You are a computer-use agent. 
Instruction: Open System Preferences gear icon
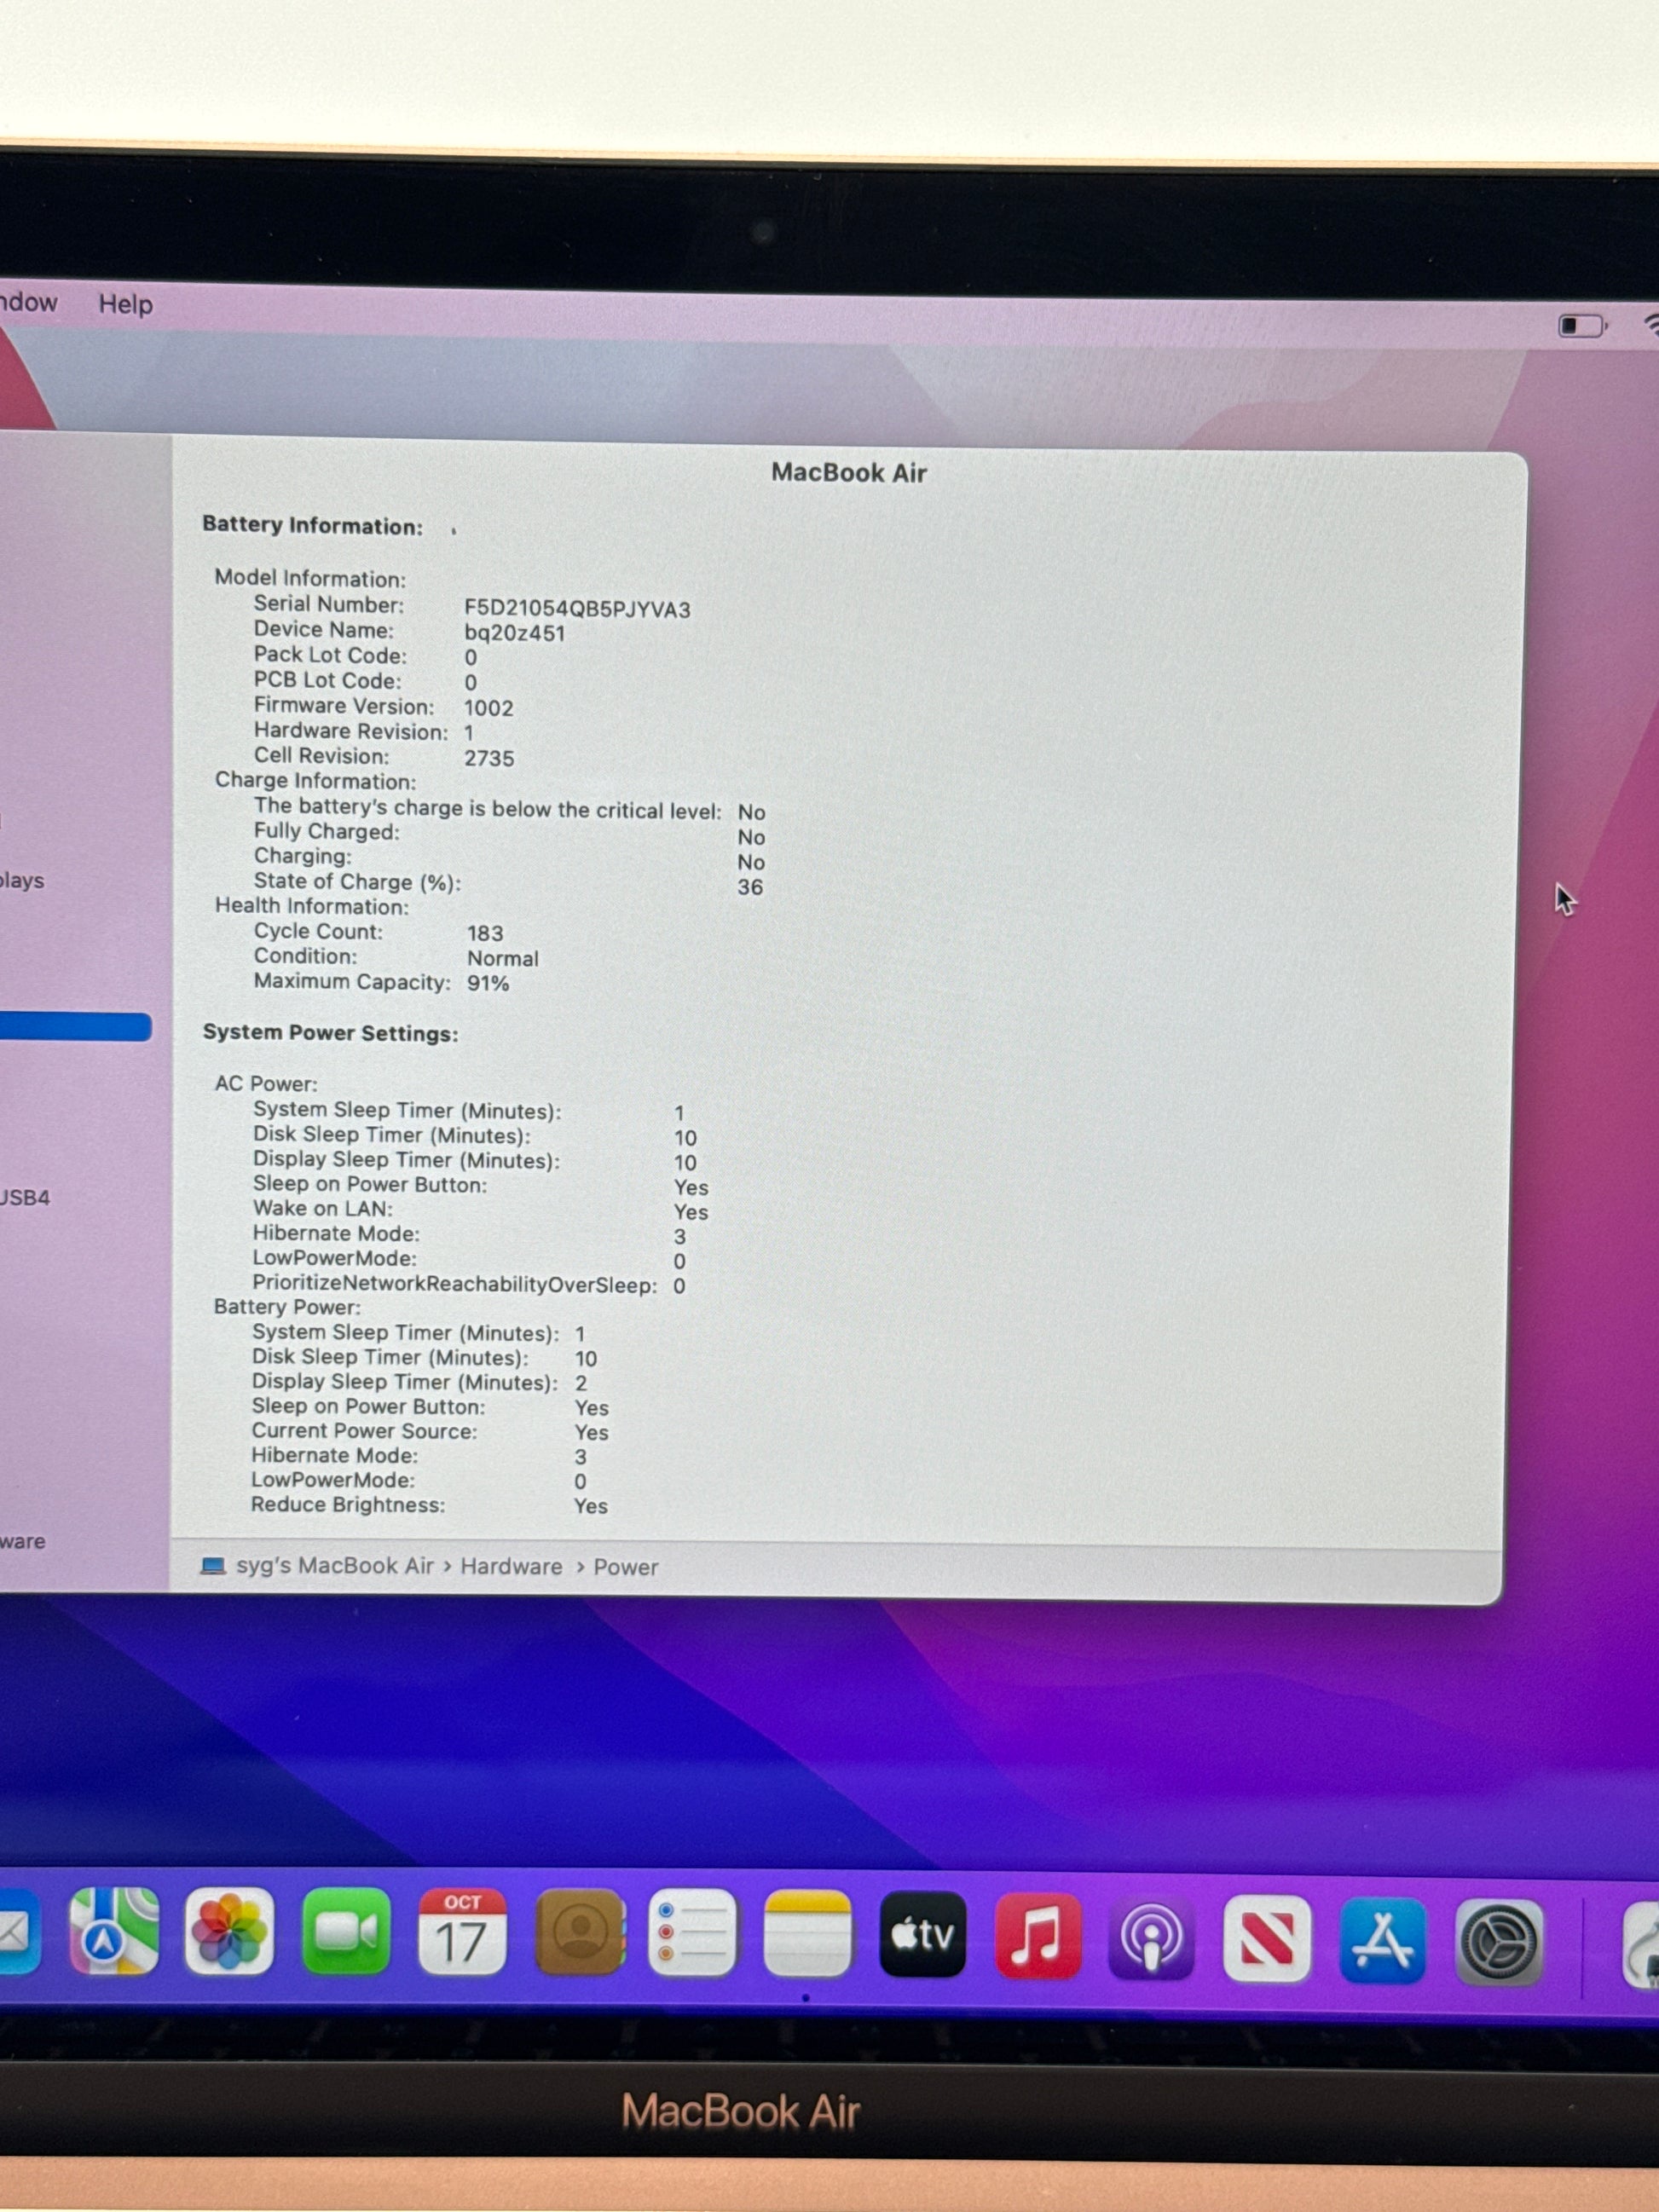1497,1942
